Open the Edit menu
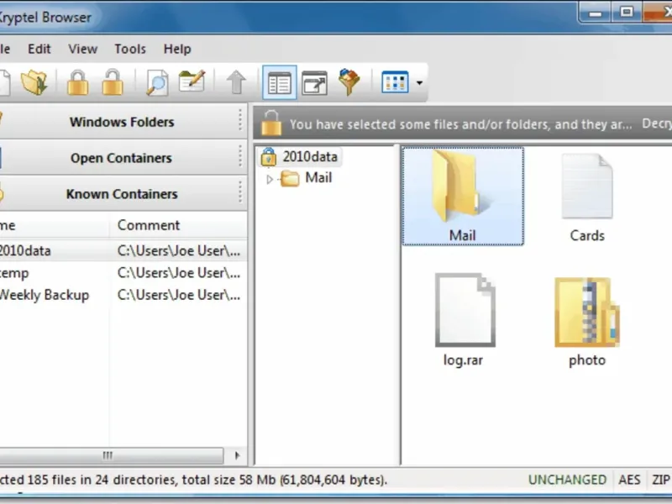Screen dimensions: 672x504 39,49
